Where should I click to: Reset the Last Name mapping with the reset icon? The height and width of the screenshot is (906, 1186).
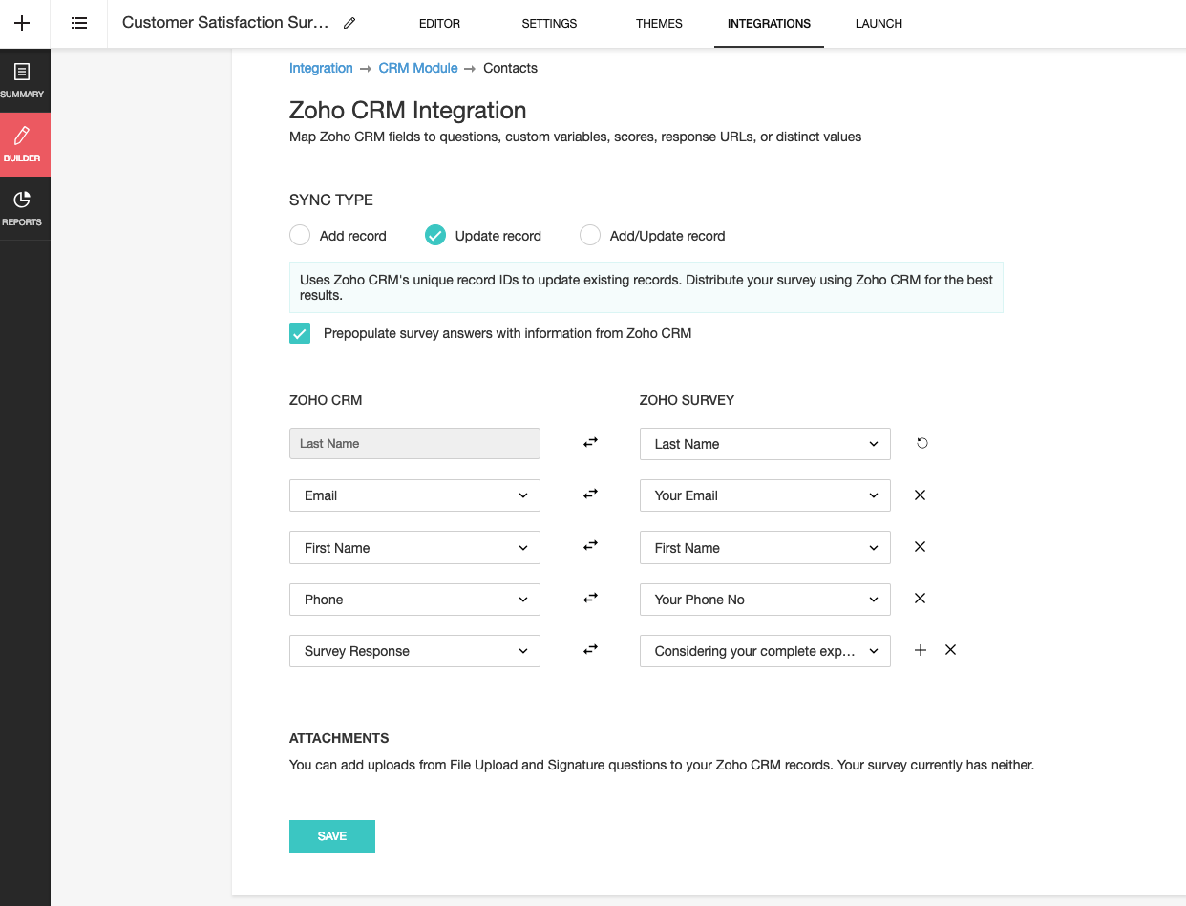921,443
